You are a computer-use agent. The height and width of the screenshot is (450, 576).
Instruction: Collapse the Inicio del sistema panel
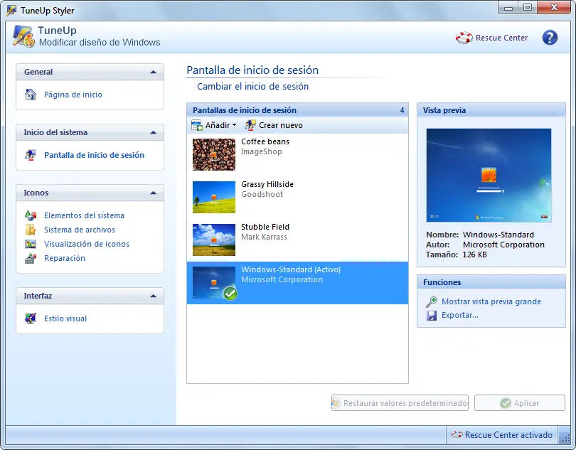[153, 132]
